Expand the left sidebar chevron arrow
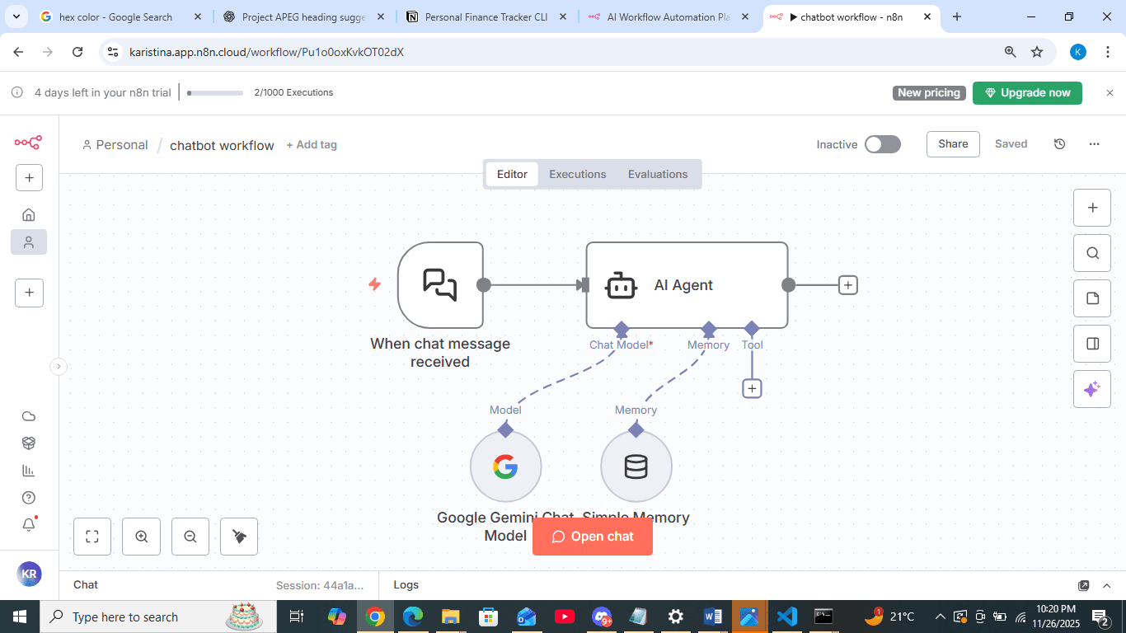The height and width of the screenshot is (633, 1126). 58,365
